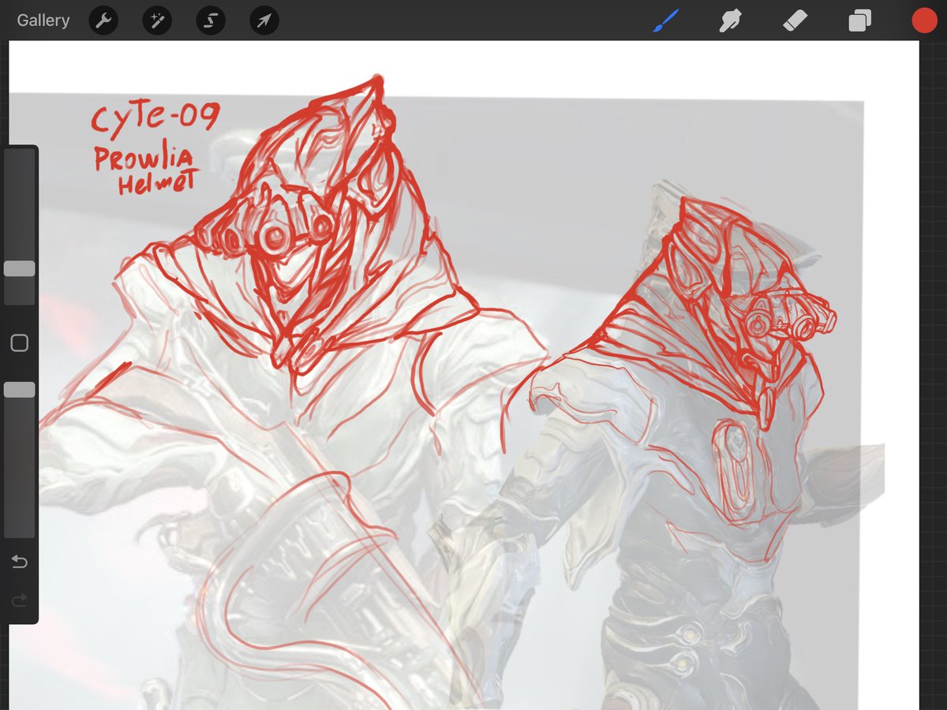
Task: Return to the Gallery
Action: point(43,20)
